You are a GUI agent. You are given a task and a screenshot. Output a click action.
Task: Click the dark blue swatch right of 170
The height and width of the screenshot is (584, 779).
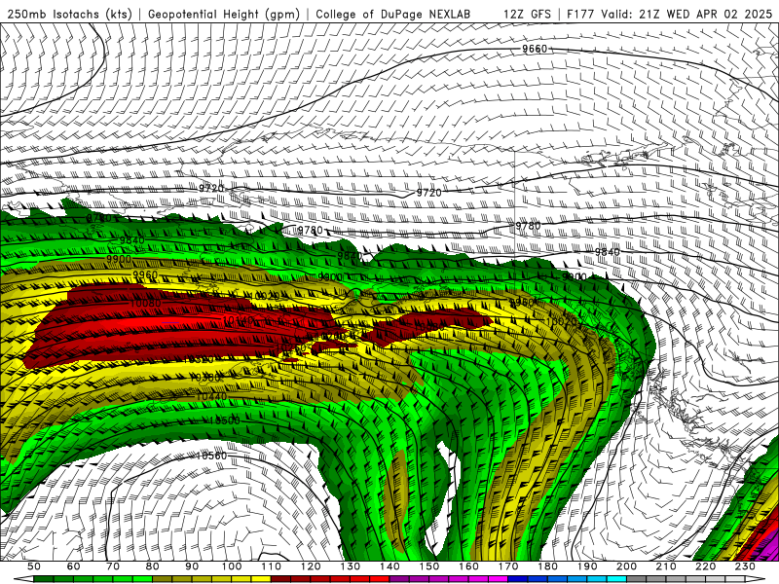(518, 579)
